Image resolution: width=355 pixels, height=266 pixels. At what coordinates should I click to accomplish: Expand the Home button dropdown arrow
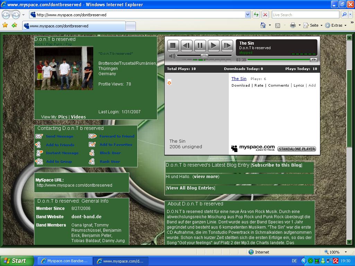tap(270, 25)
